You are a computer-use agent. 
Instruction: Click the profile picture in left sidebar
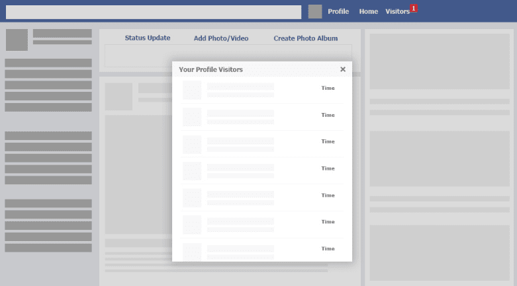point(17,40)
